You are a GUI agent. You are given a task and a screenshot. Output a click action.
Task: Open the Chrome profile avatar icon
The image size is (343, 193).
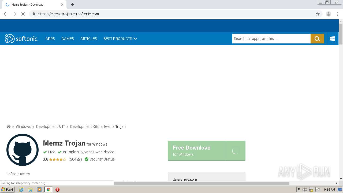pyautogui.click(x=328, y=14)
